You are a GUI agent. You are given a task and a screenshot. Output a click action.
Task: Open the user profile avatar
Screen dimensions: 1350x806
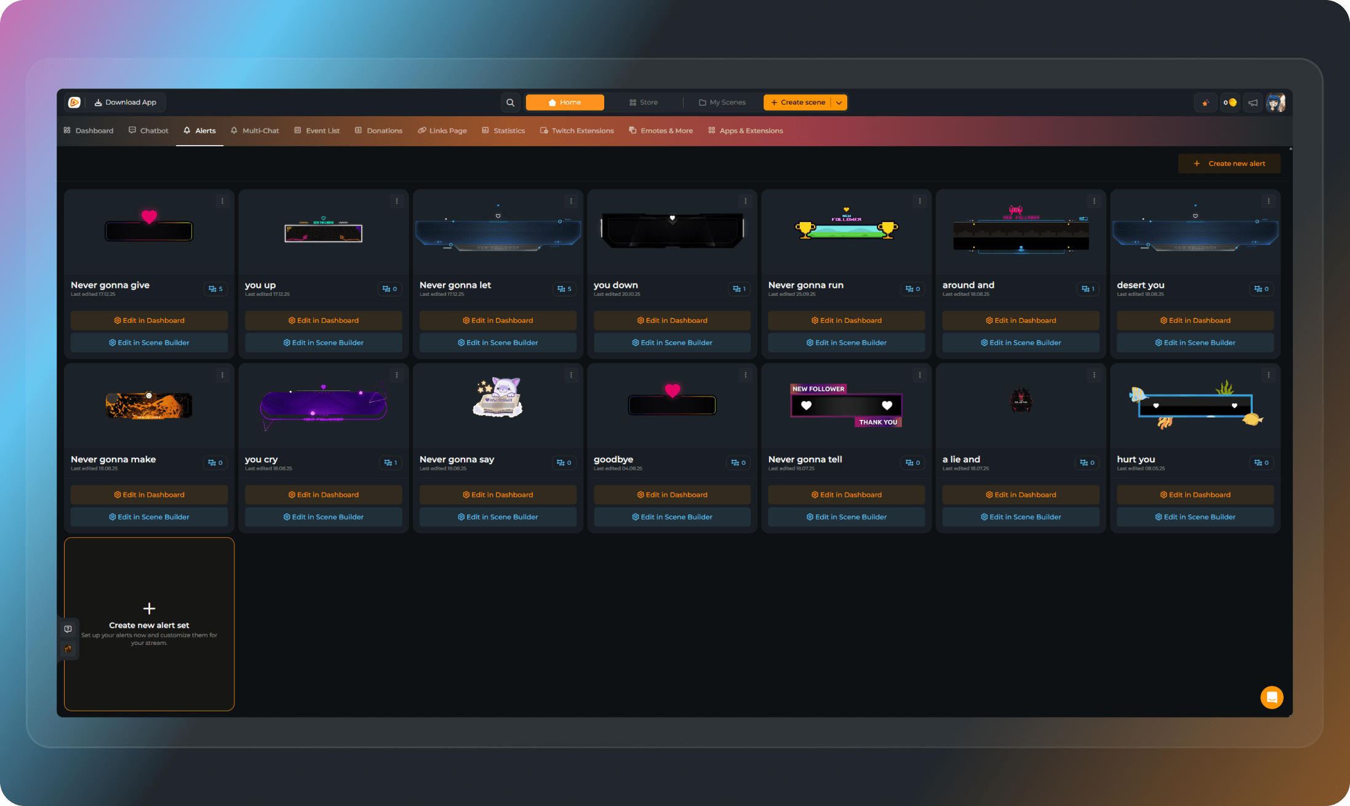pyautogui.click(x=1276, y=103)
